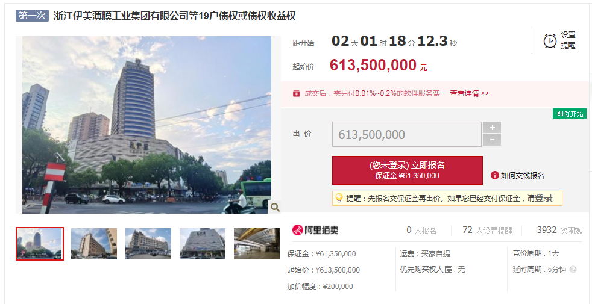The image size is (592, 304).
Task: Click the red gift icon in fee notice
Action: point(296,93)
